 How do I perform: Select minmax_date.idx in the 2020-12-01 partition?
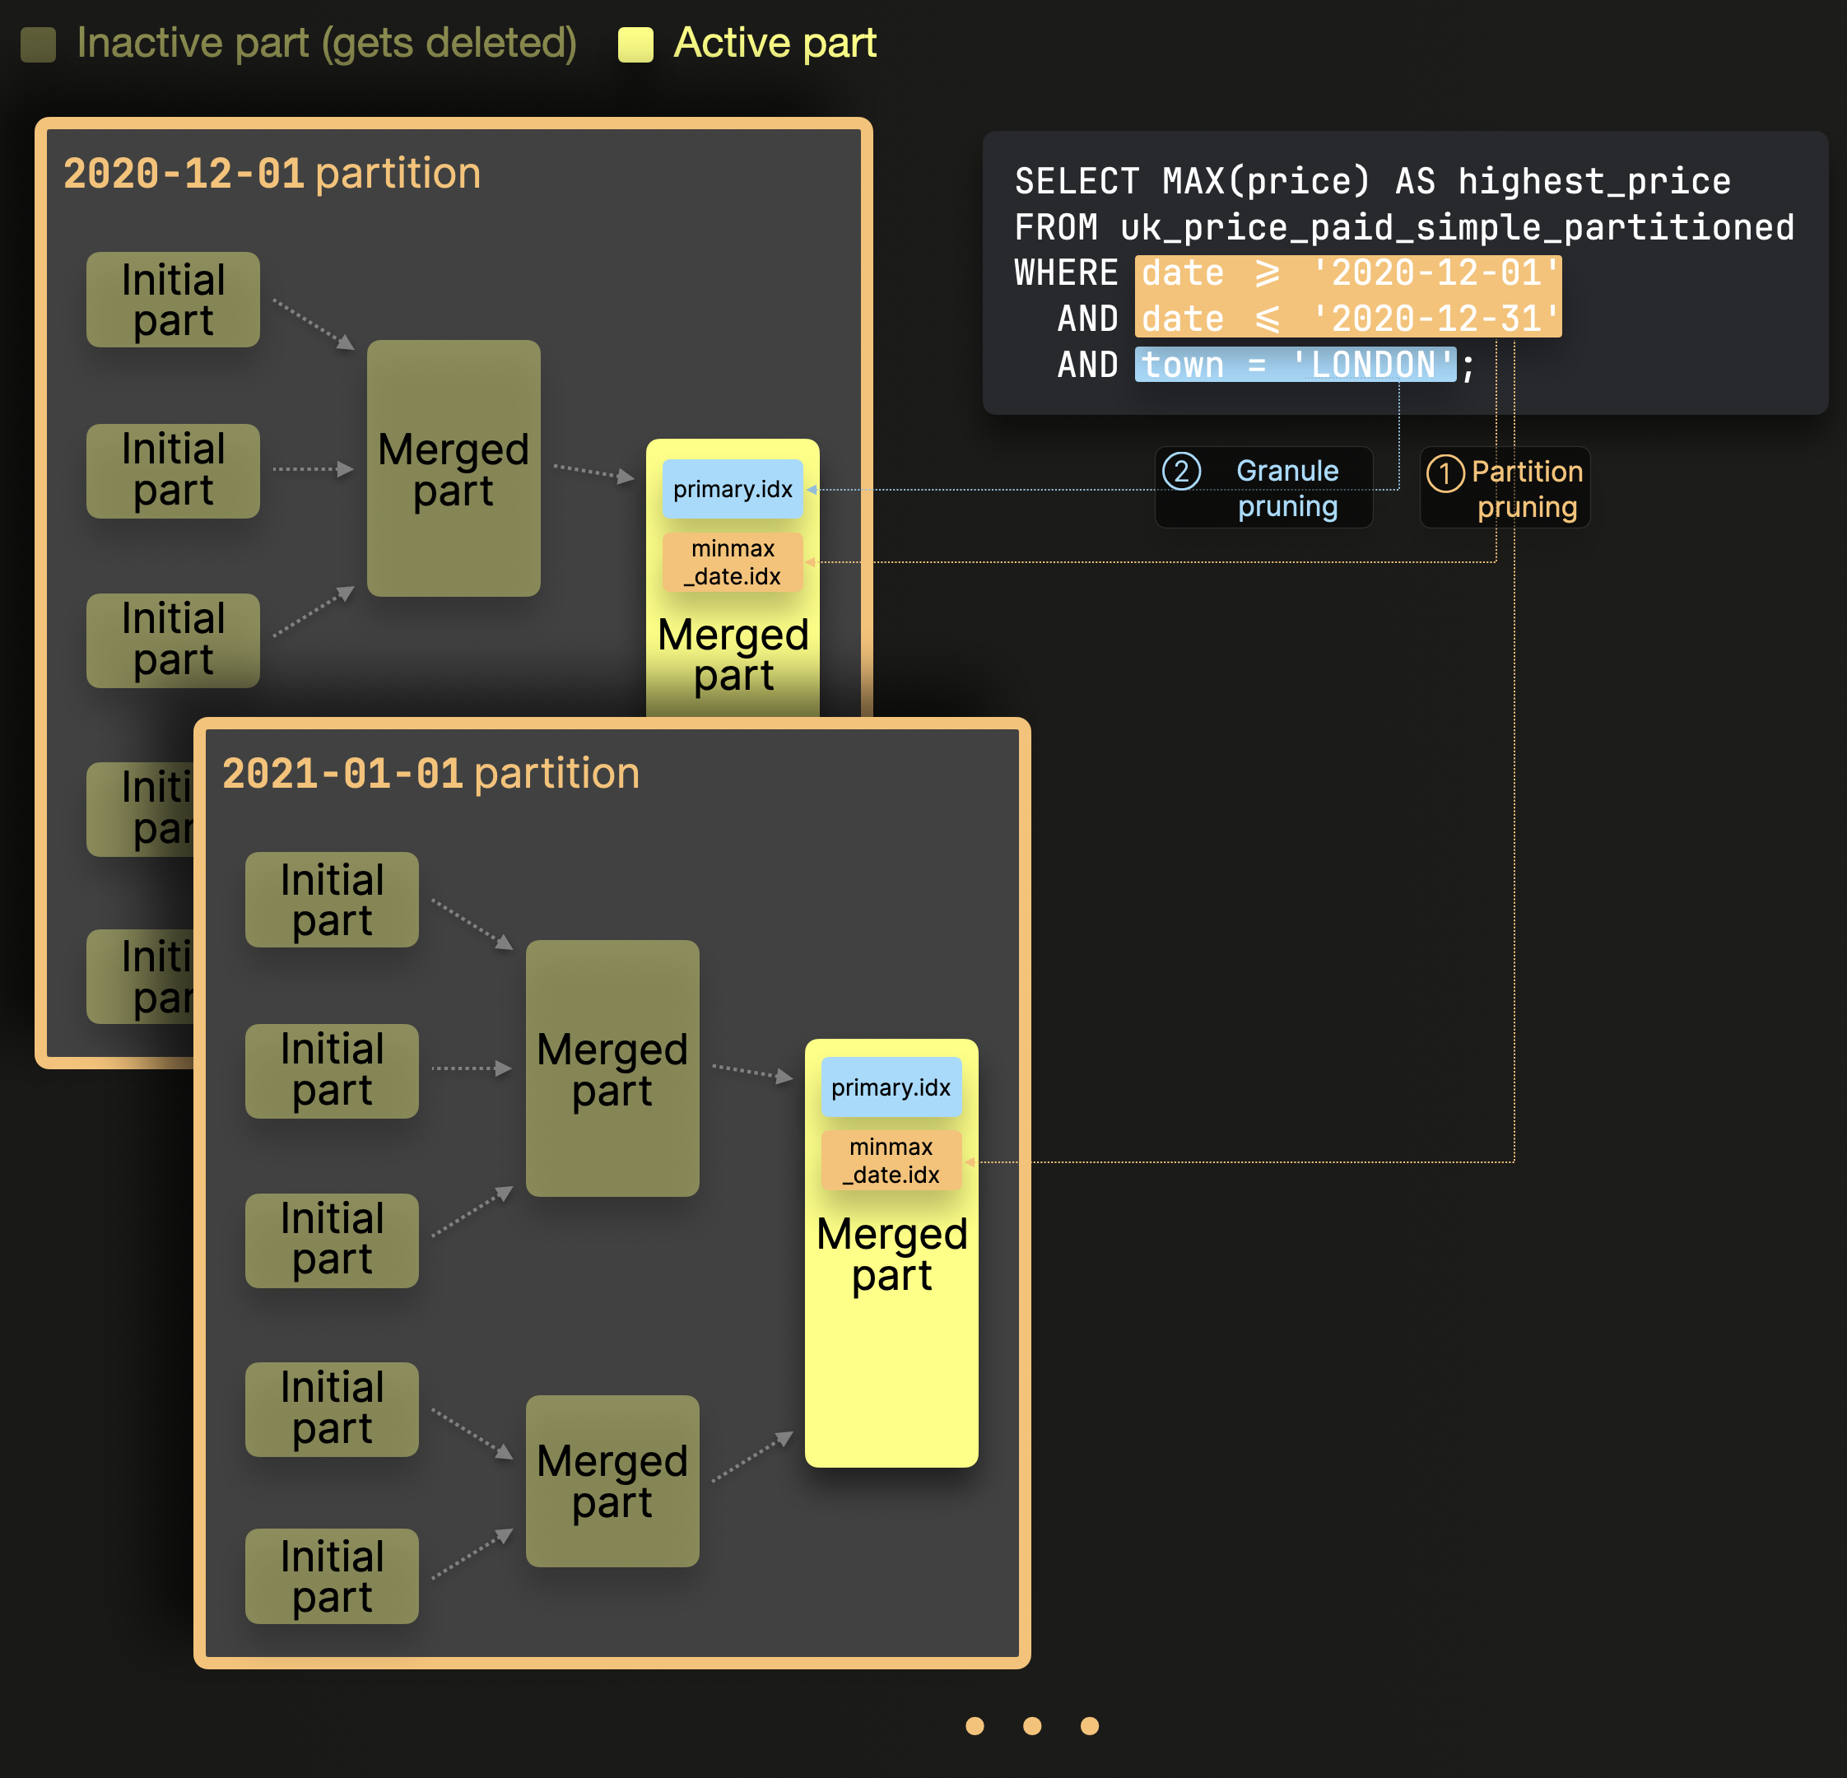pyautogui.click(x=733, y=562)
